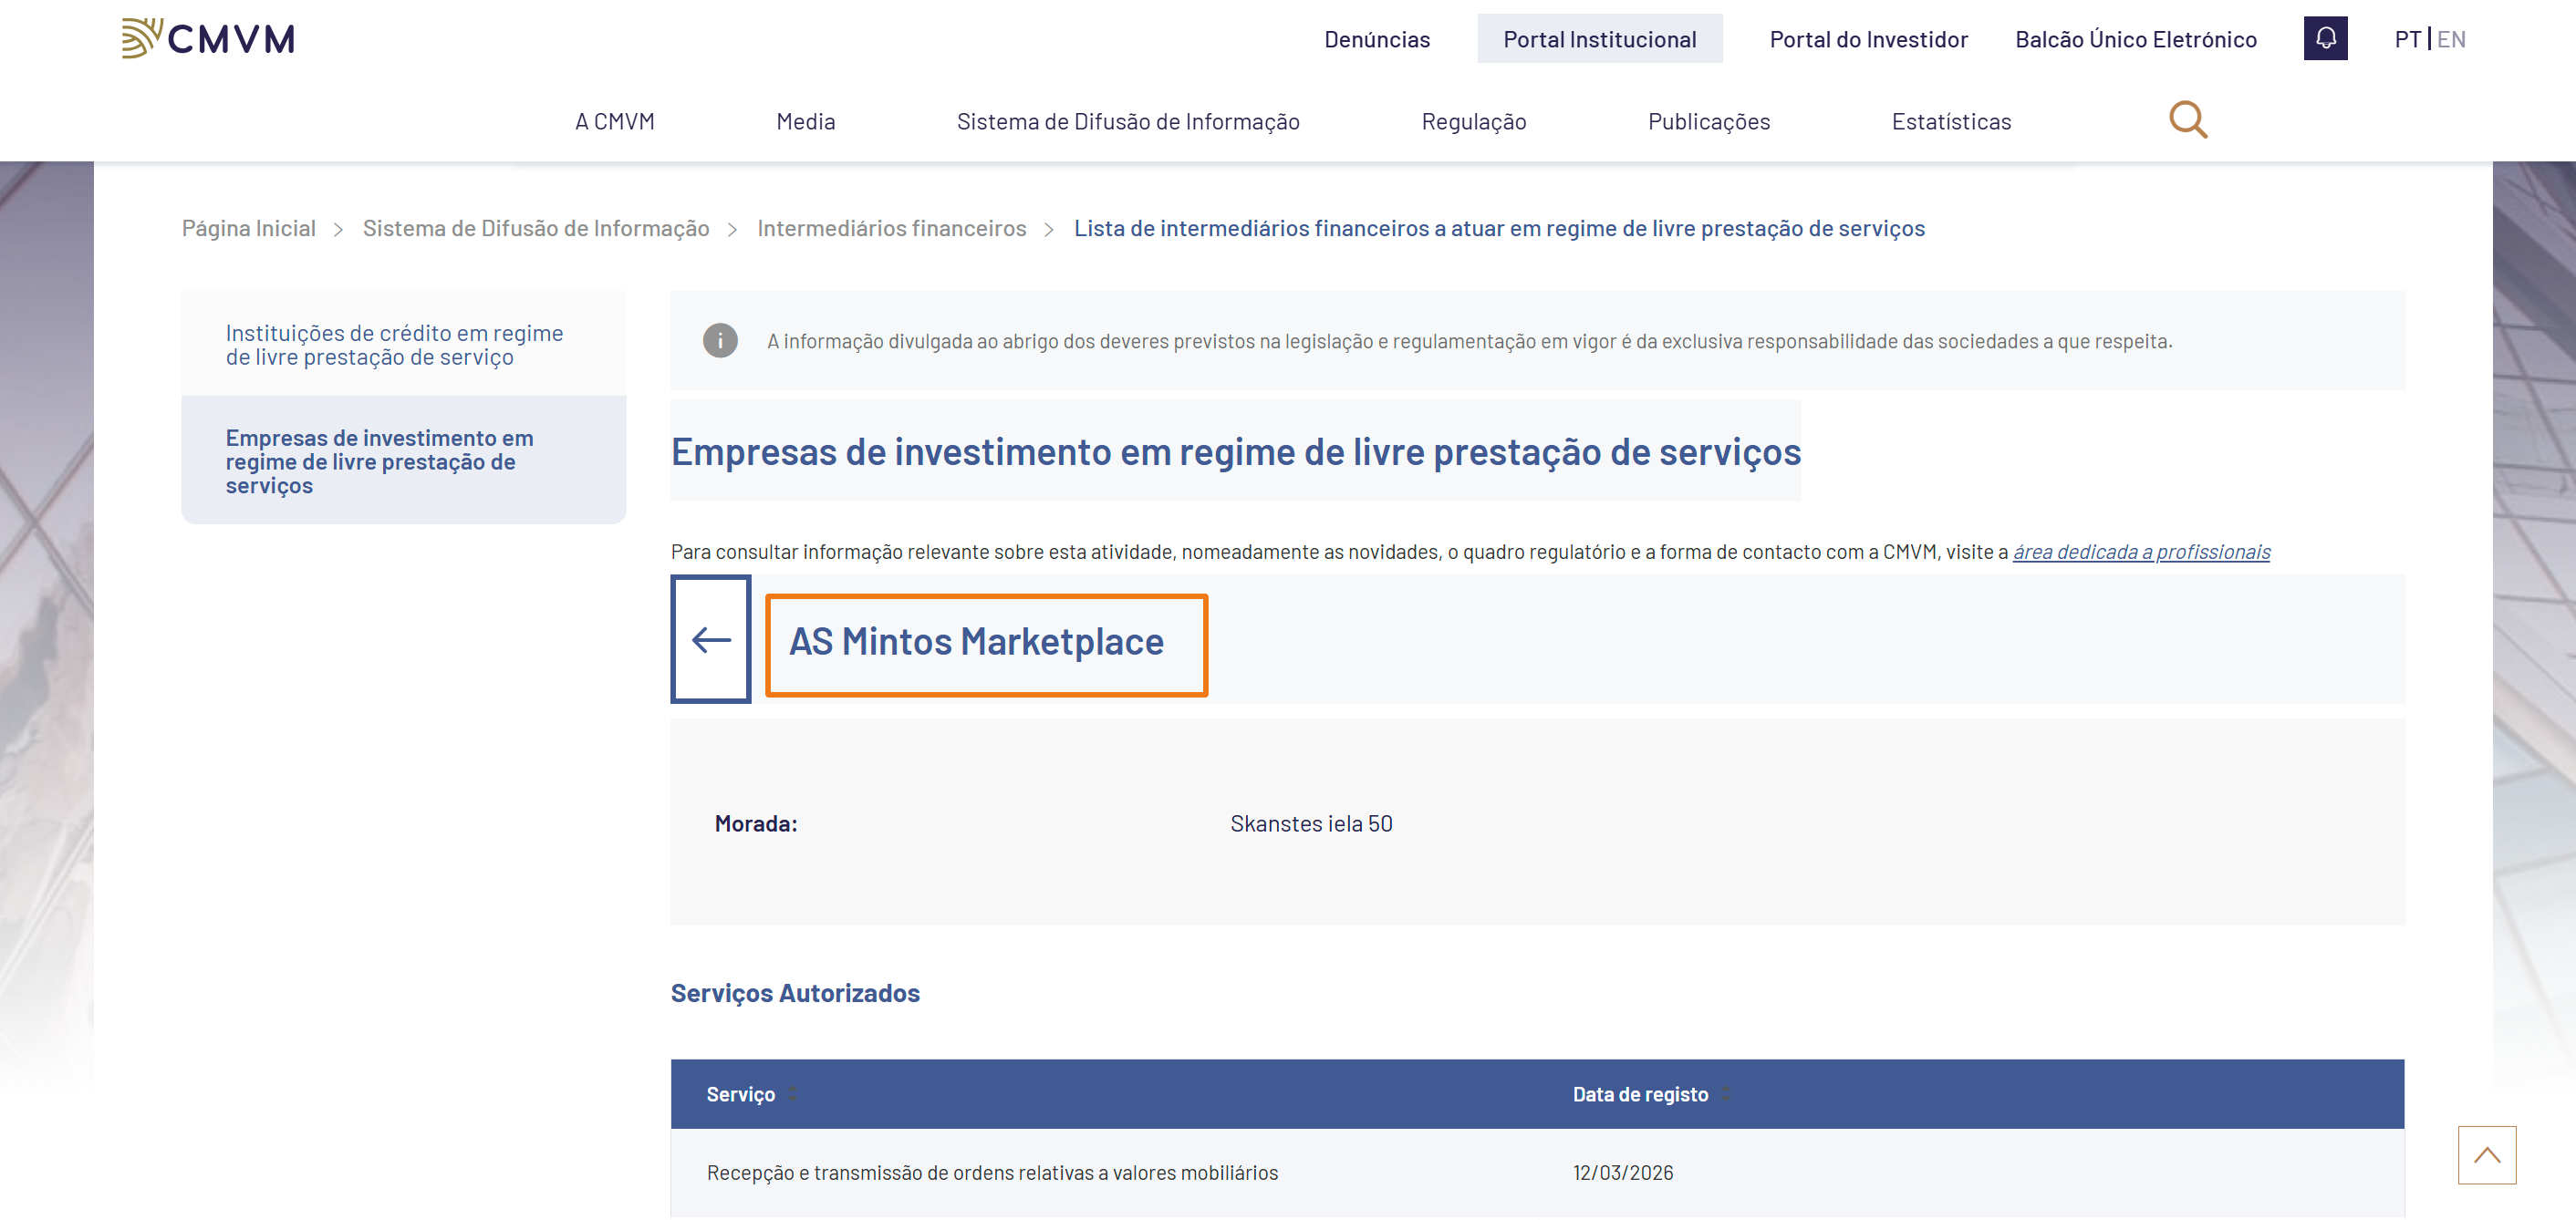The image size is (2576, 1220).
Task: Open Instituições de crédito sidebar item
Action: [403, 344]
